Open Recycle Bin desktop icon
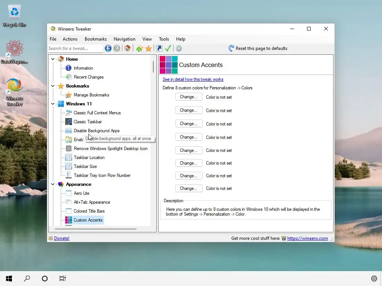The width and height of the screenshot is (382, 286). [x=15, y=16]
